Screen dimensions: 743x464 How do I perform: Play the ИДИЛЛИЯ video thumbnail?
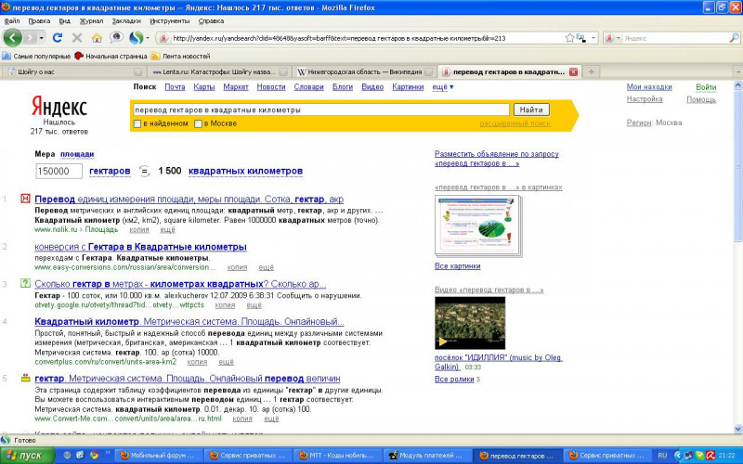coord(470,323)
